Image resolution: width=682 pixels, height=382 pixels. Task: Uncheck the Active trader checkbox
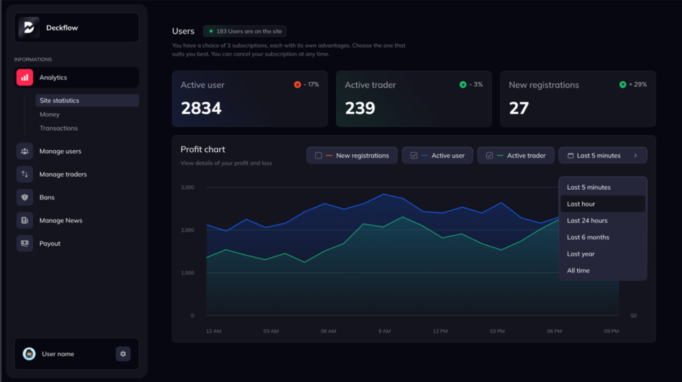tap(489, 155)
